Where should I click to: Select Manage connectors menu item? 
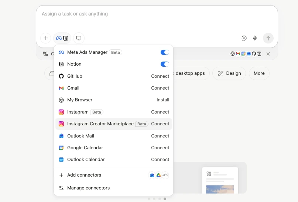point(114,188)
